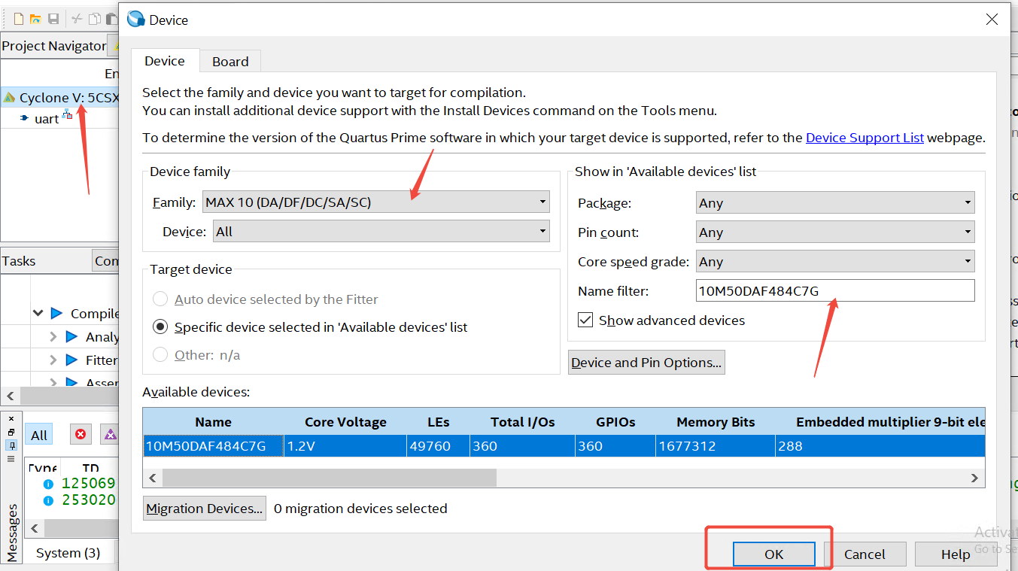Image resolution: width=1018 pixels, height=571 pixels.
Task: Click the Save toolbar icon
Action: pos(53,19)
